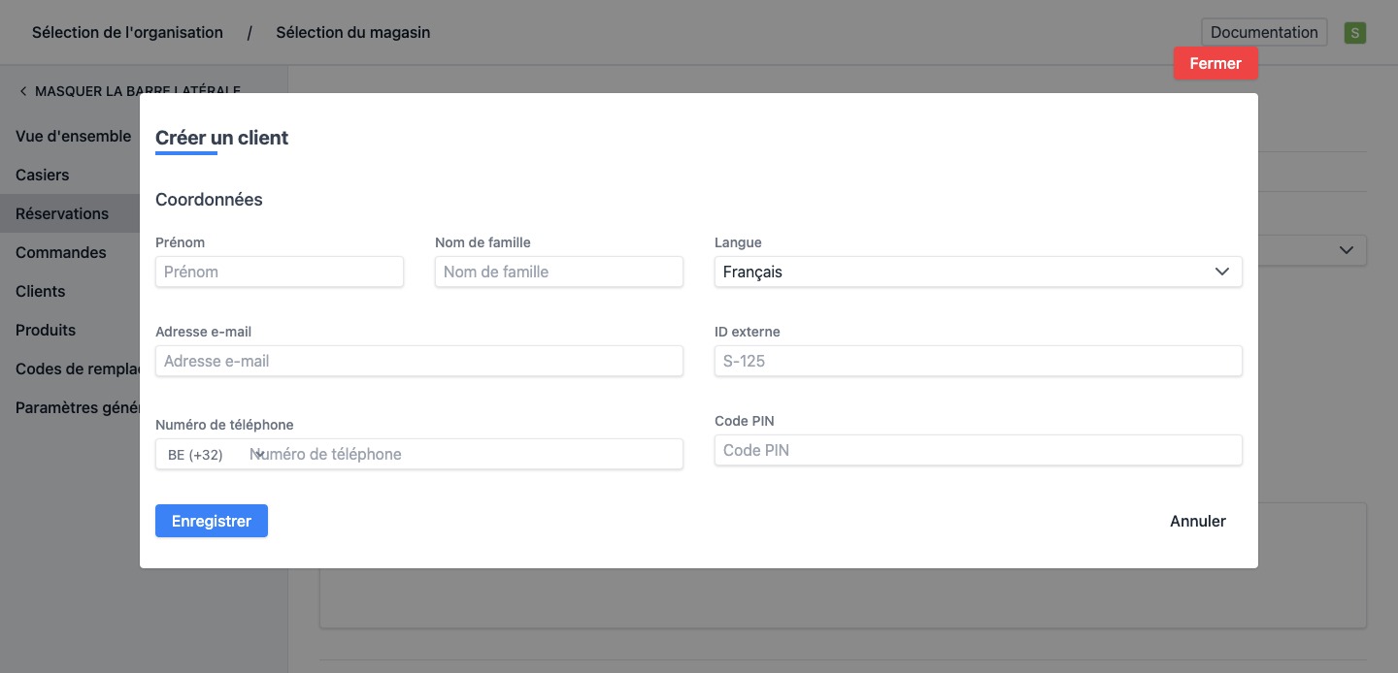
Task: Click Sélection du magasin breadcrumb
Action: (x=352, y=32)
